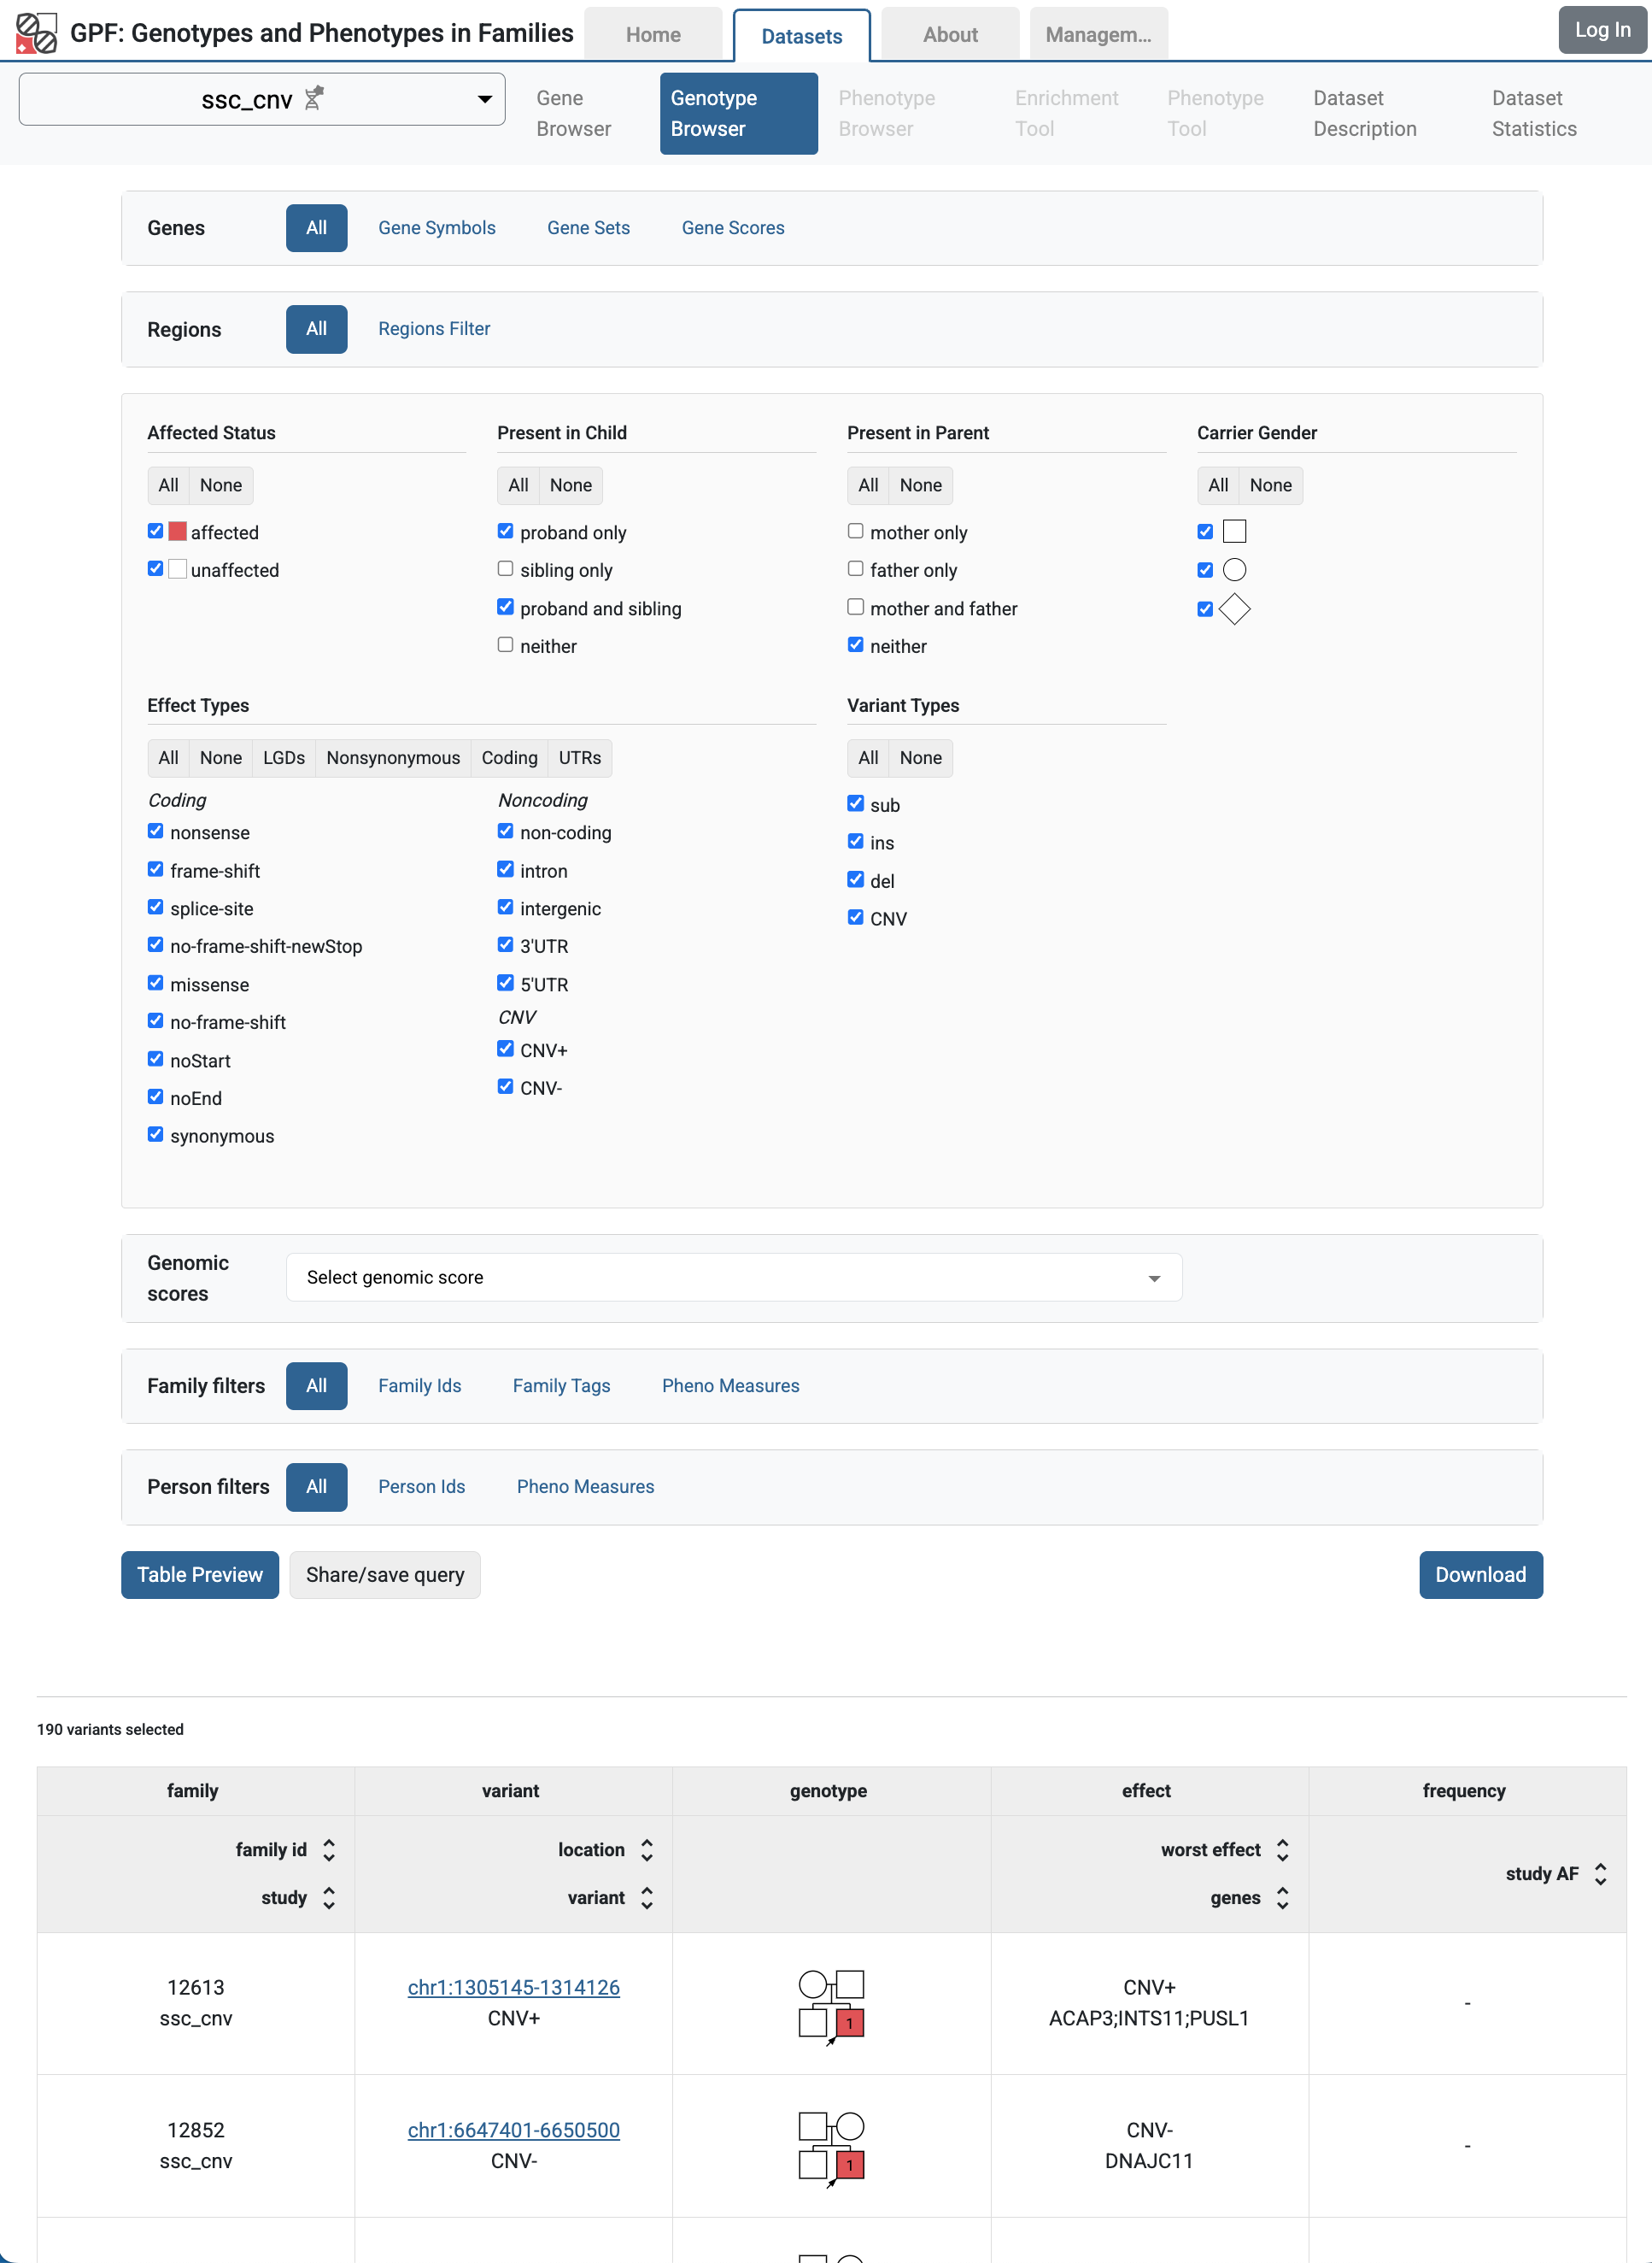Open the Home menu item

pyautogui.click(x=652, y=33)
